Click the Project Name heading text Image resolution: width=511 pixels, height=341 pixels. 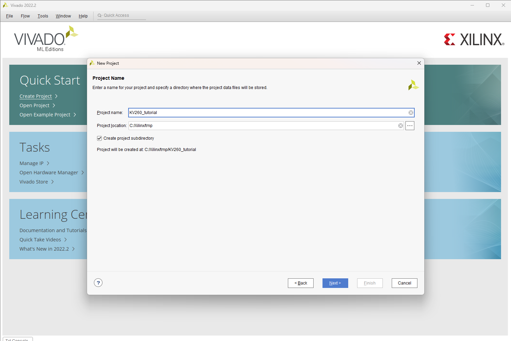[108, 78]
